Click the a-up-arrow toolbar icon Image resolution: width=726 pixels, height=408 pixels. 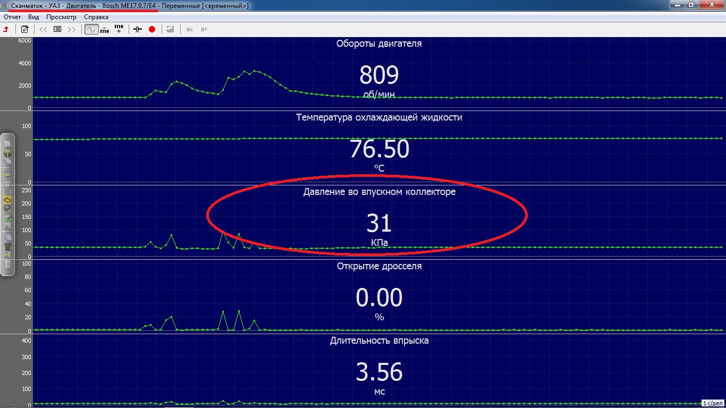204,29
